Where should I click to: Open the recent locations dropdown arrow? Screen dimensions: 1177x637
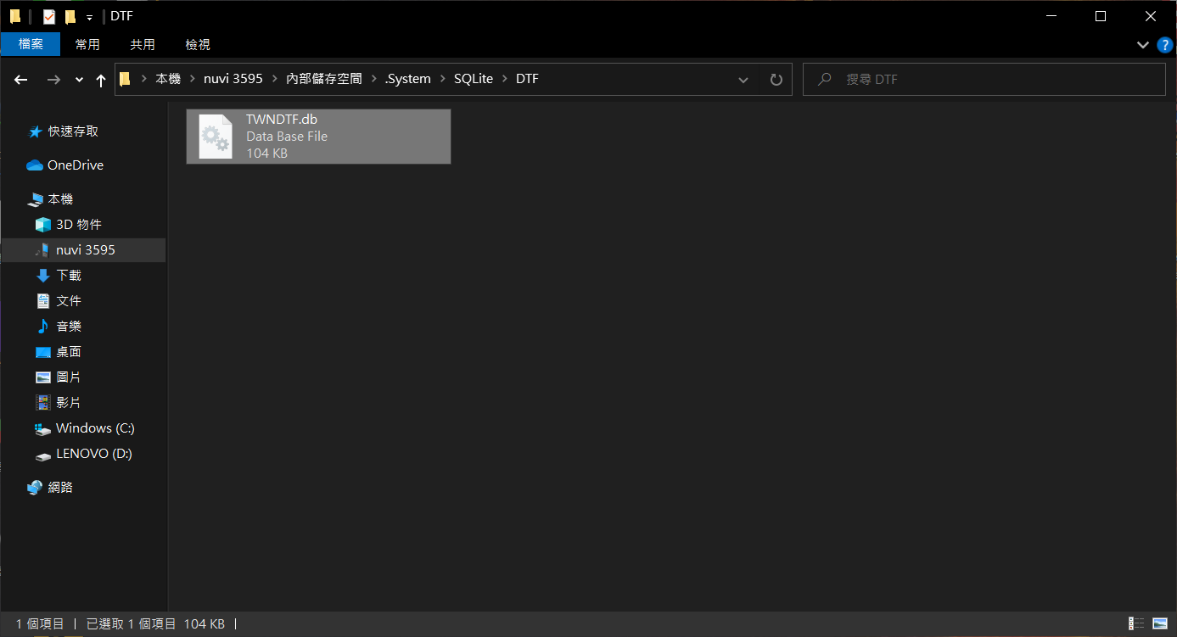79,80
